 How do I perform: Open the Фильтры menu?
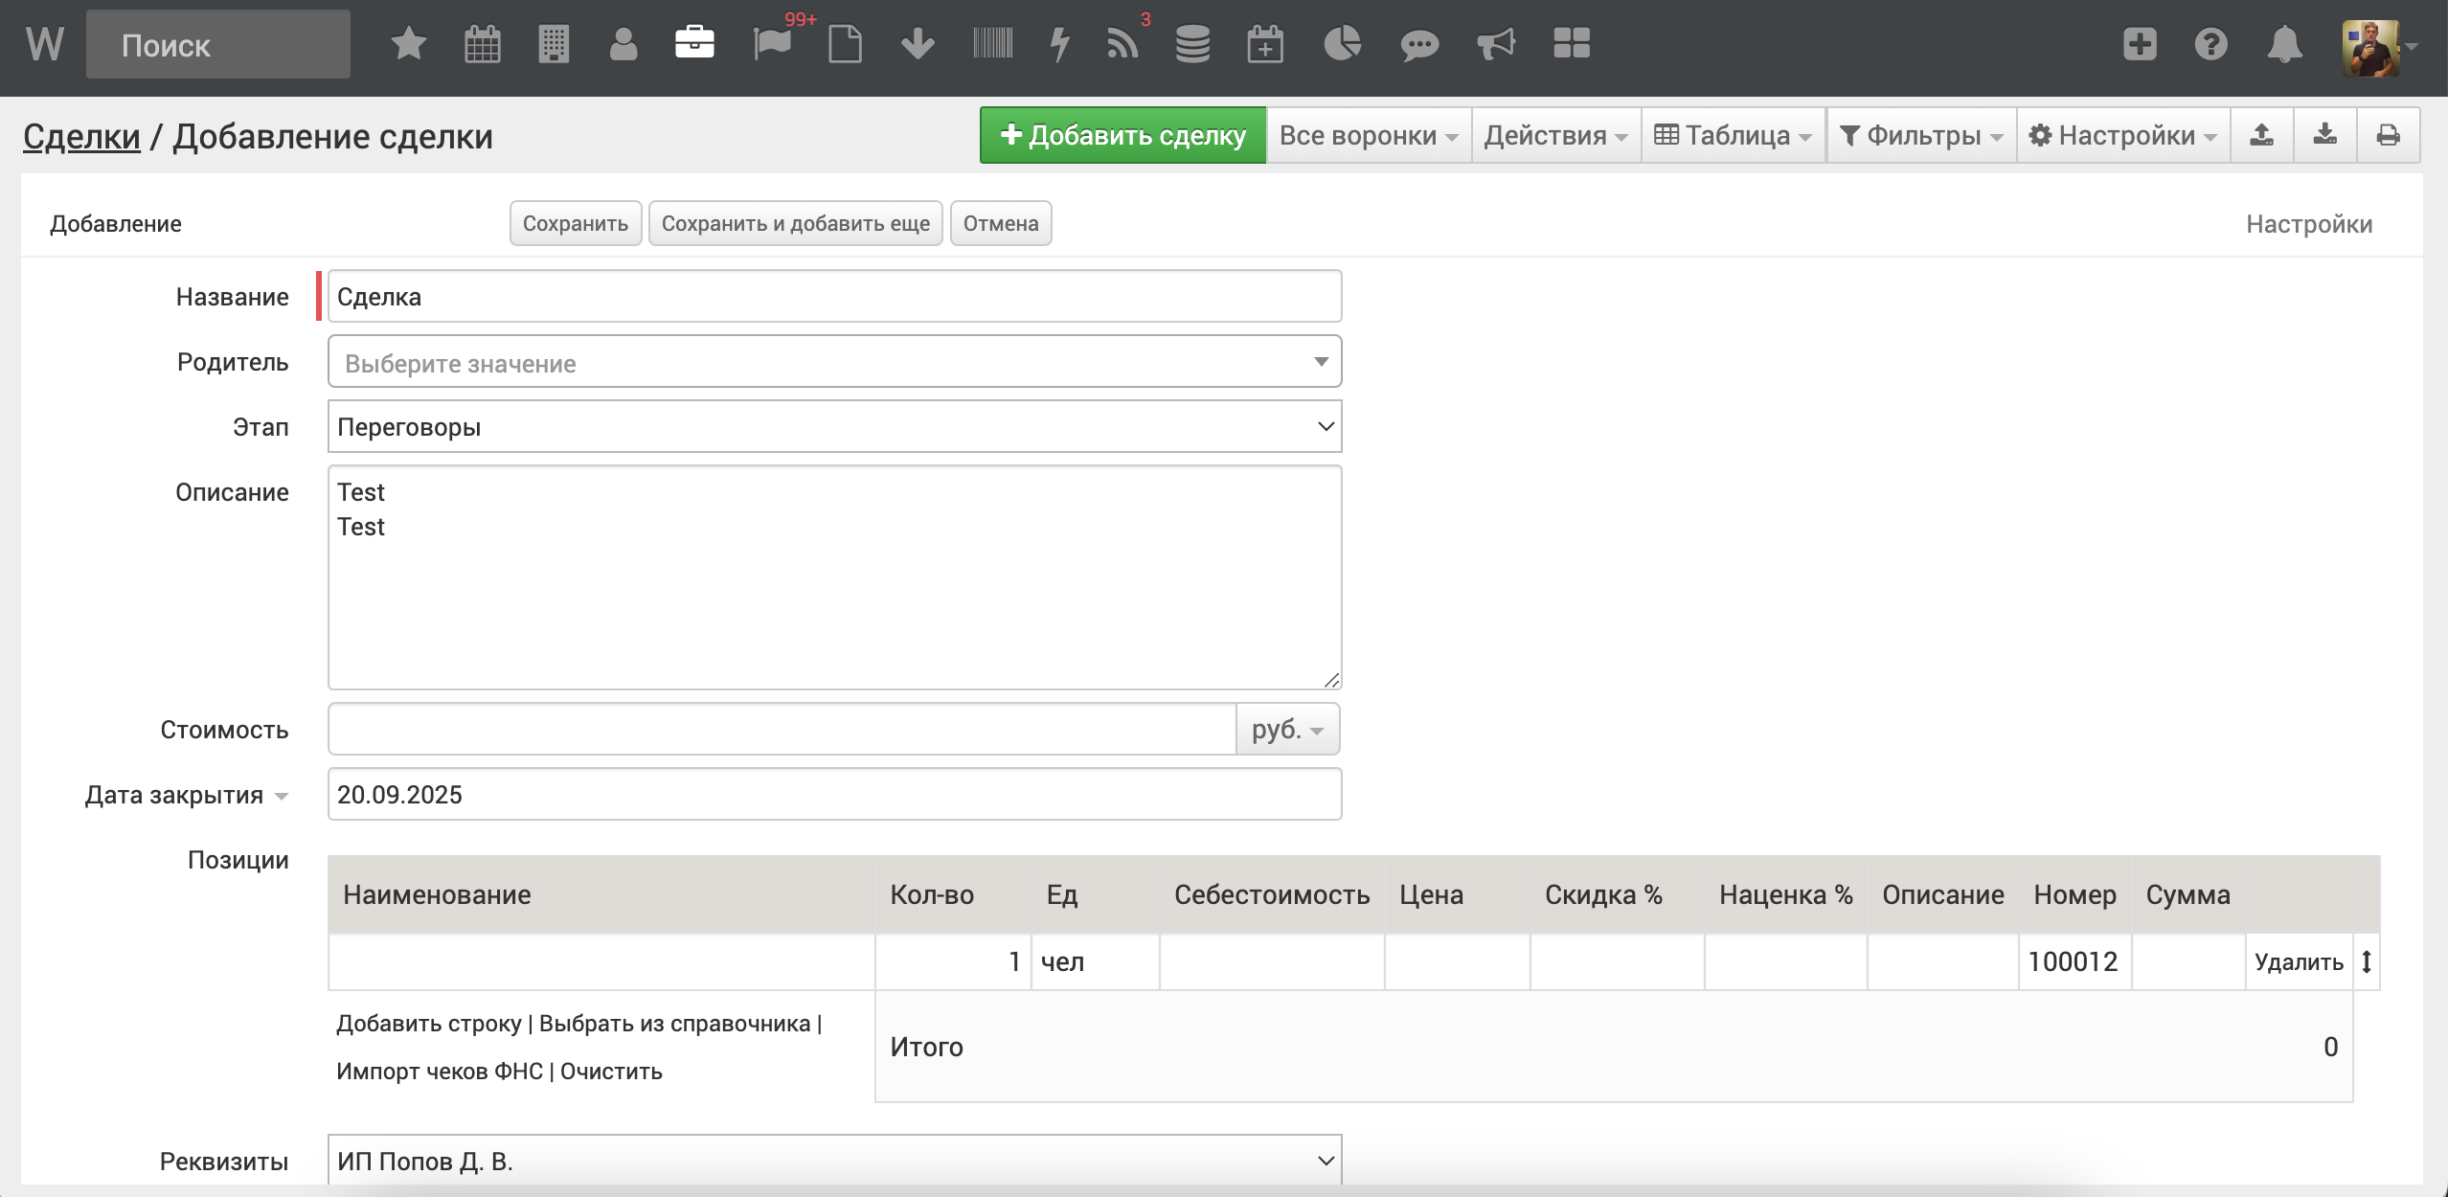(x=1921, y=135)
